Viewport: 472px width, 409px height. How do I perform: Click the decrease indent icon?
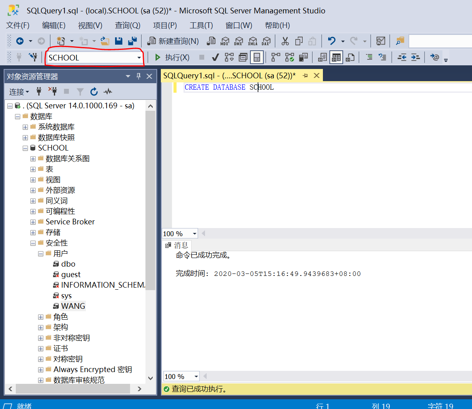(x=402, y=57)
